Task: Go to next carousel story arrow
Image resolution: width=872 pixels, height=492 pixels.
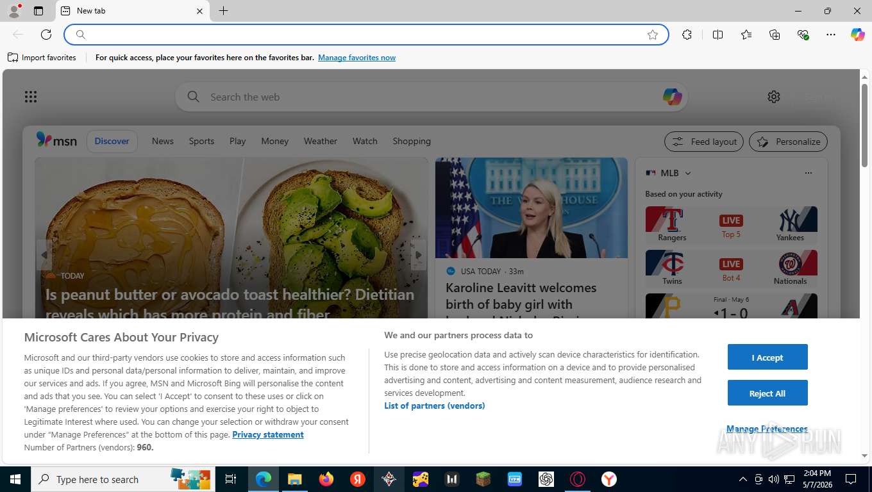Action: pos(419,255)
